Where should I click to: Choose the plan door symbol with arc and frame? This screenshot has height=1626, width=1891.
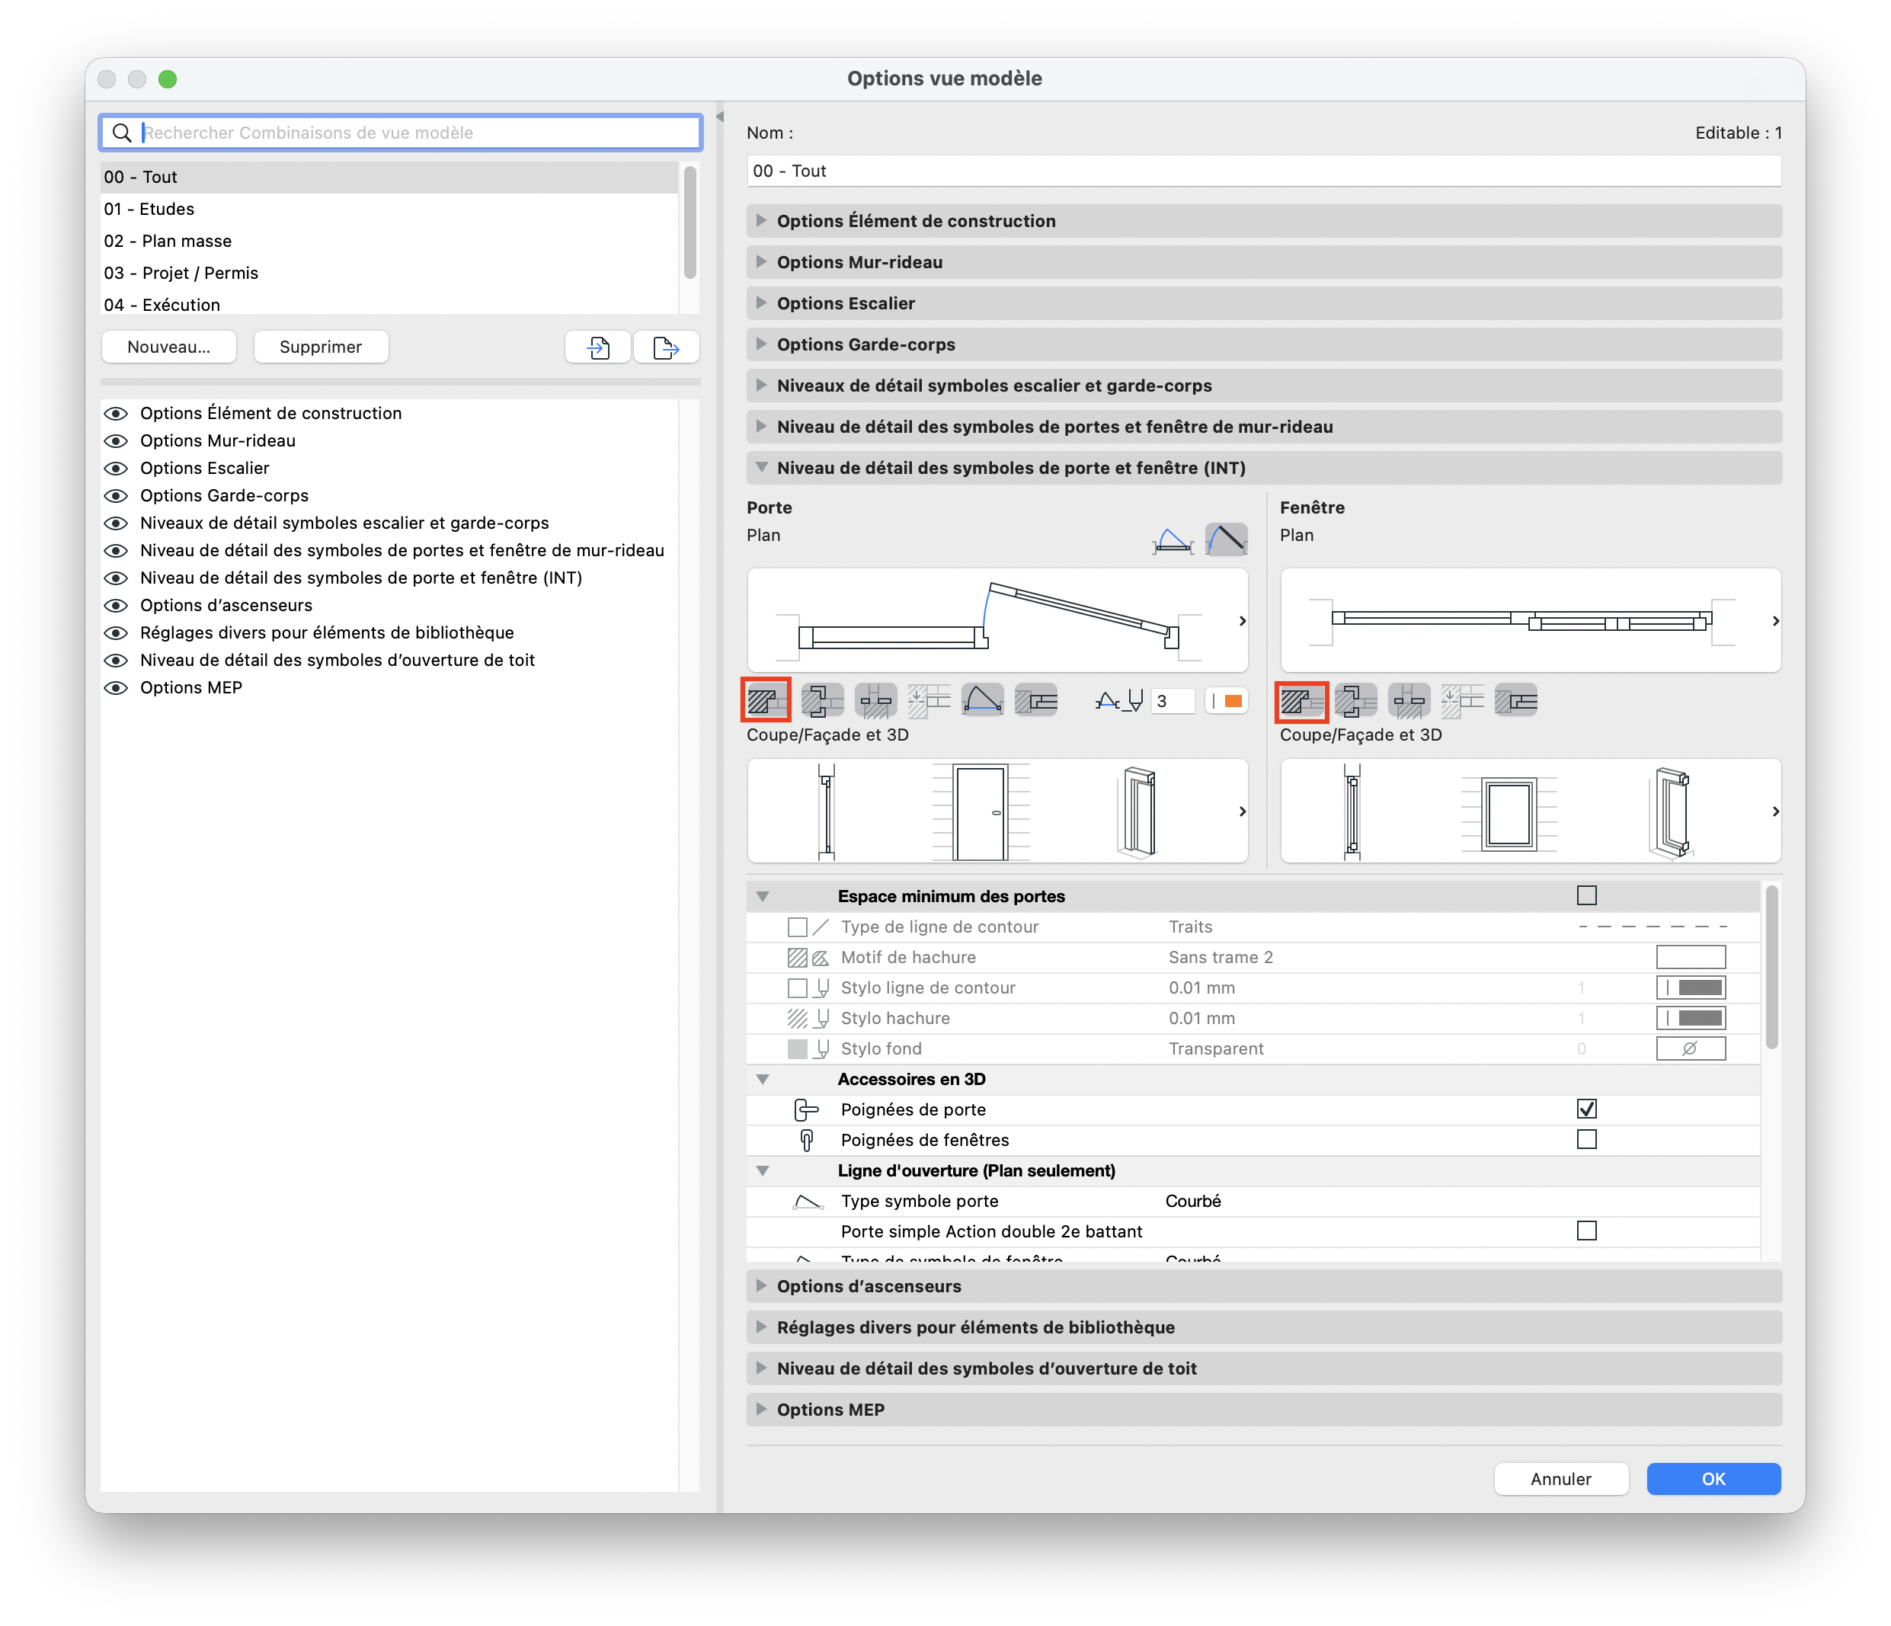[x=1173, y=539]
